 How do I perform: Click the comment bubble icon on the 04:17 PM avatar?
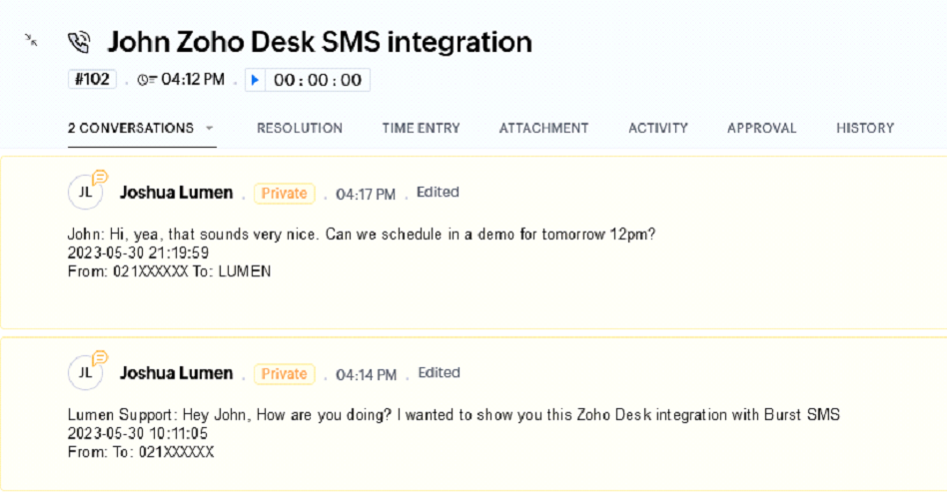[x=100, y=178]
